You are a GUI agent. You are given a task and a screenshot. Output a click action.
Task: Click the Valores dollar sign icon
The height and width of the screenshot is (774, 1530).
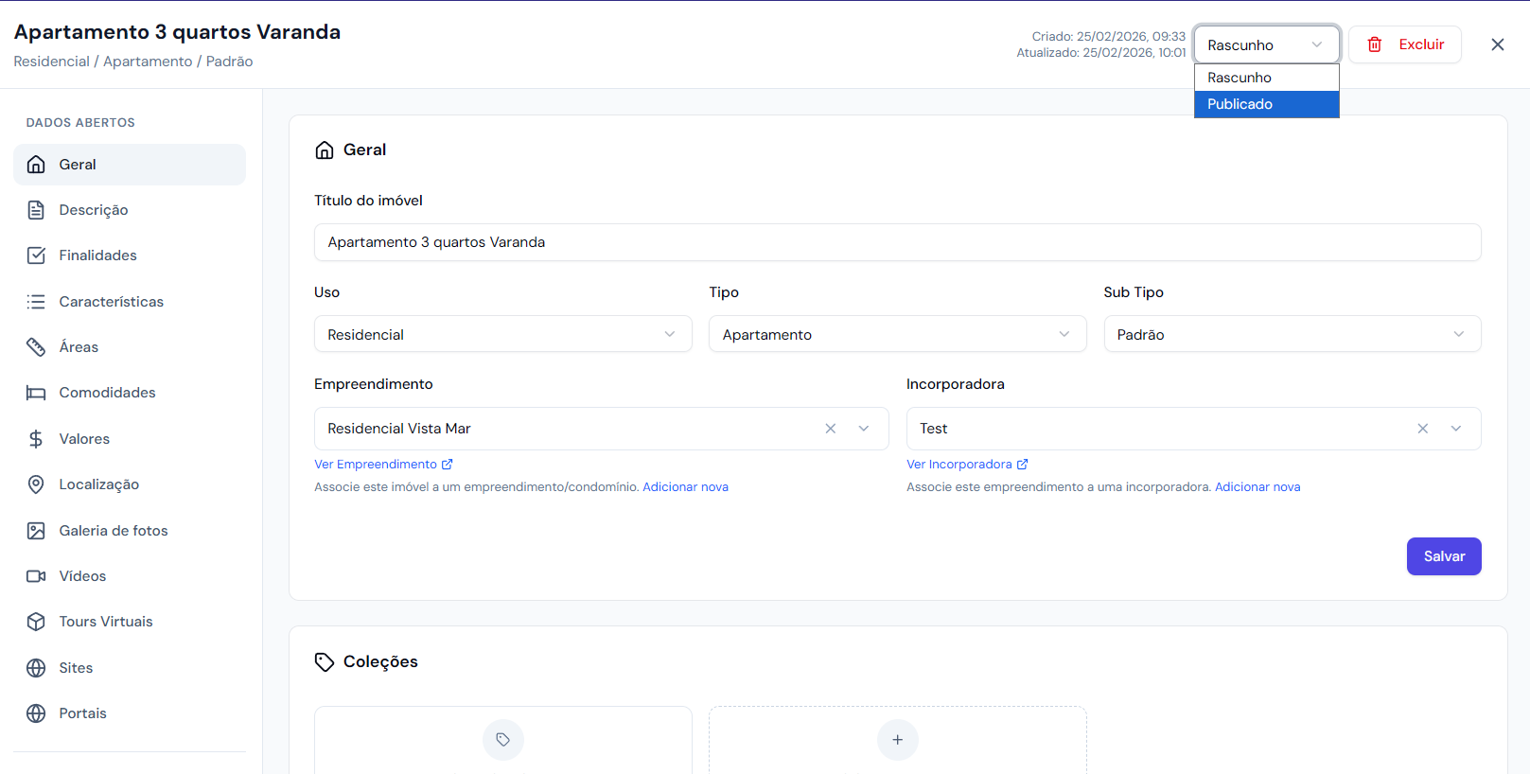(x=36, y=439)
